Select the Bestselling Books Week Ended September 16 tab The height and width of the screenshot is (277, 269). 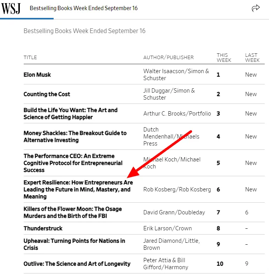[x=84, y=8]
